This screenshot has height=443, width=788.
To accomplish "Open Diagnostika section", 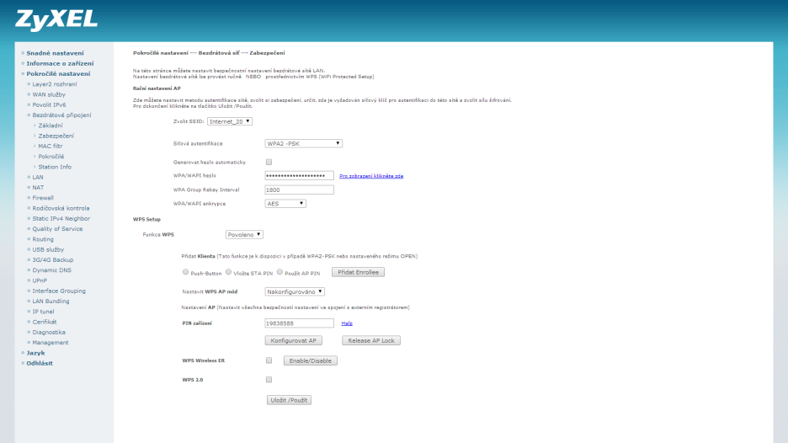I will [x=49, y=332].
